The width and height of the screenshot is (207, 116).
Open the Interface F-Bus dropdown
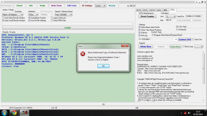tap(33, 15)
